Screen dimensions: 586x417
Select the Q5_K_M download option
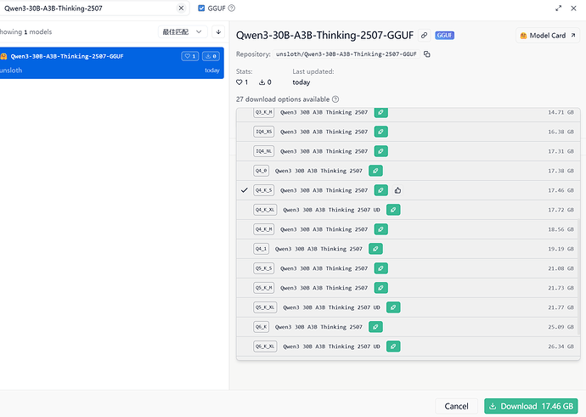[x=409, y=288]
